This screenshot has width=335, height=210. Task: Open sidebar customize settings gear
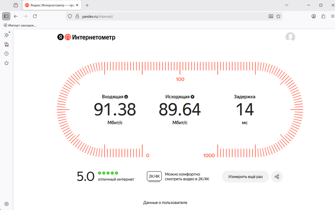(6, 204)
